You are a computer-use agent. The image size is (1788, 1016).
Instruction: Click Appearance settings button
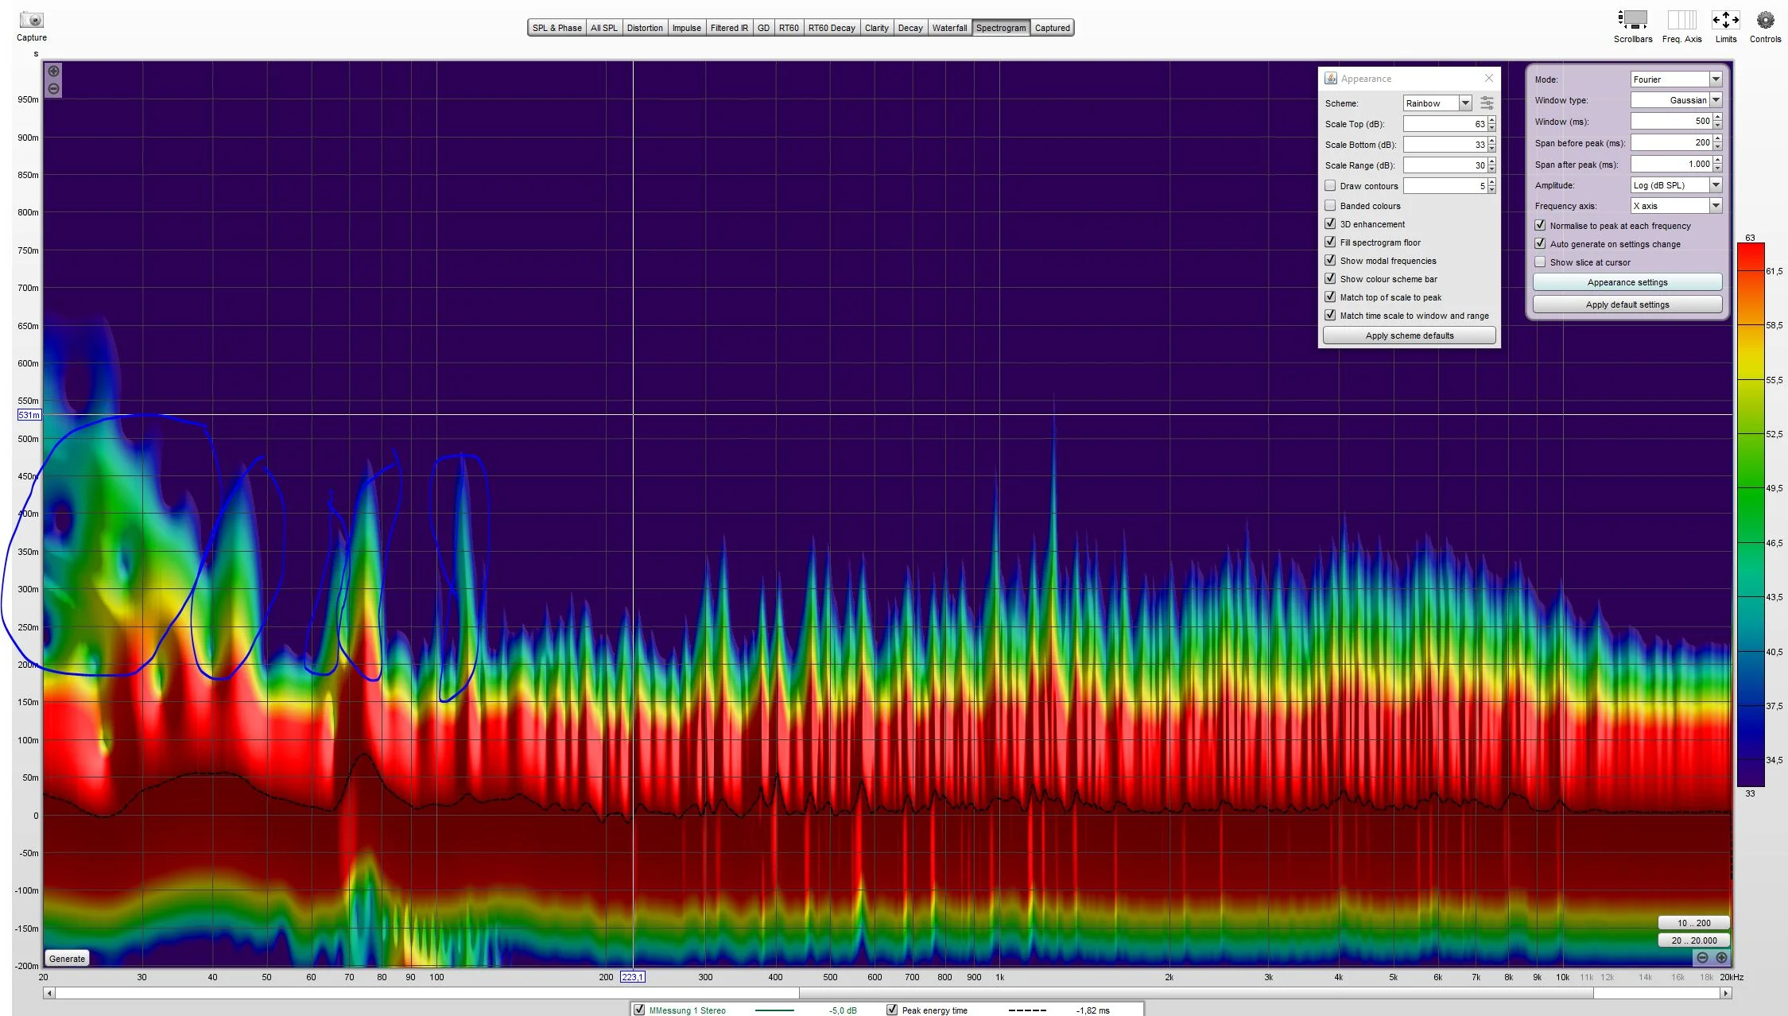click(1627, 282)
